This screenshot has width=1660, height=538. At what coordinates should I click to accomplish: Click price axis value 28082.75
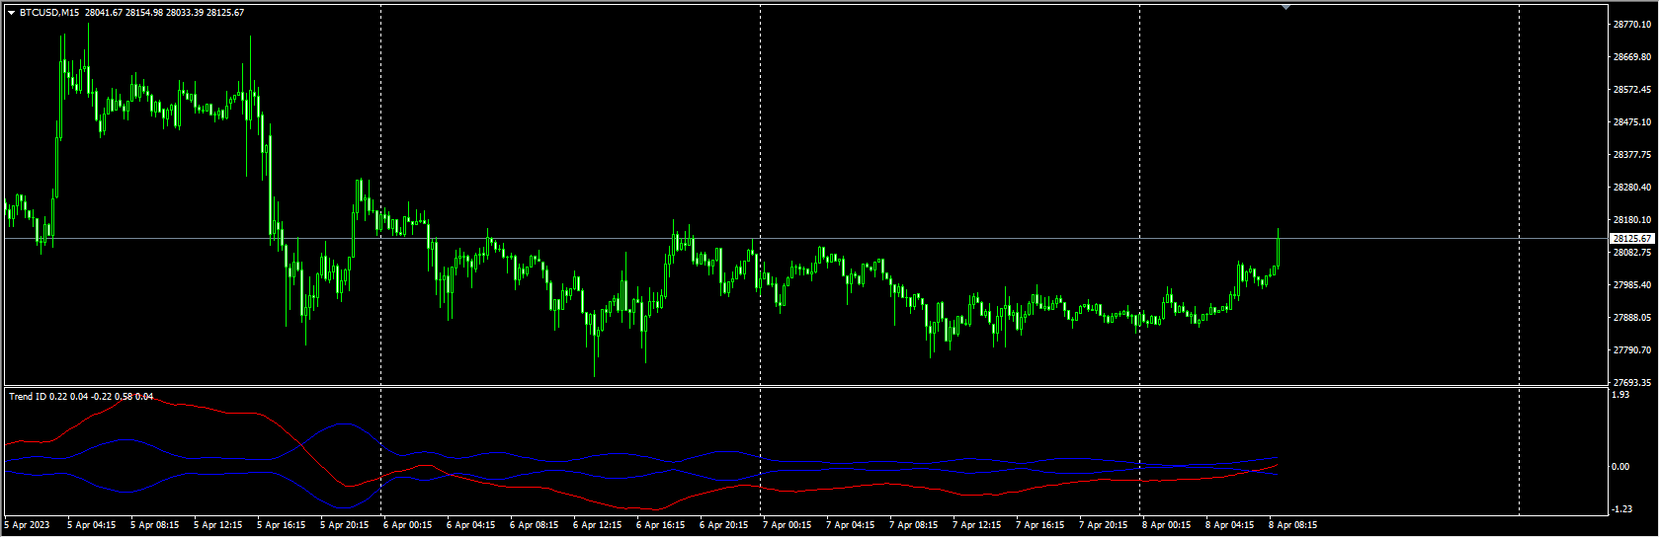1631,253
